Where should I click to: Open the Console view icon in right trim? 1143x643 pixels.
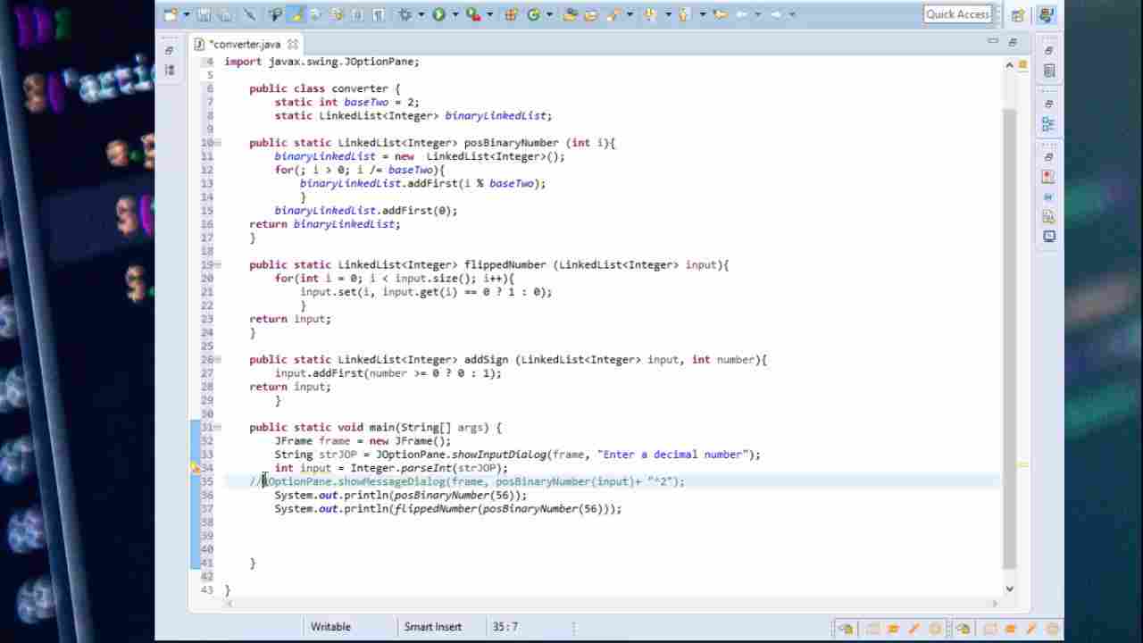coord(1048,237)
